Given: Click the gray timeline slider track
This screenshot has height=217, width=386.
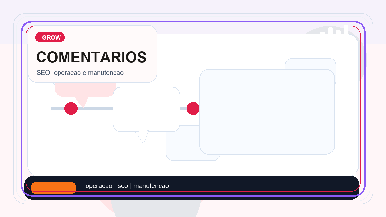Looking at the screenshot, I should 96,109.
